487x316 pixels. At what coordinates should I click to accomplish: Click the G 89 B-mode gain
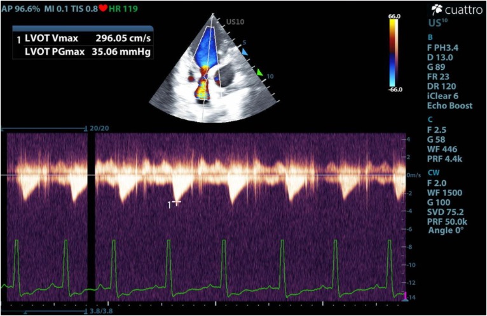[436, 67]
